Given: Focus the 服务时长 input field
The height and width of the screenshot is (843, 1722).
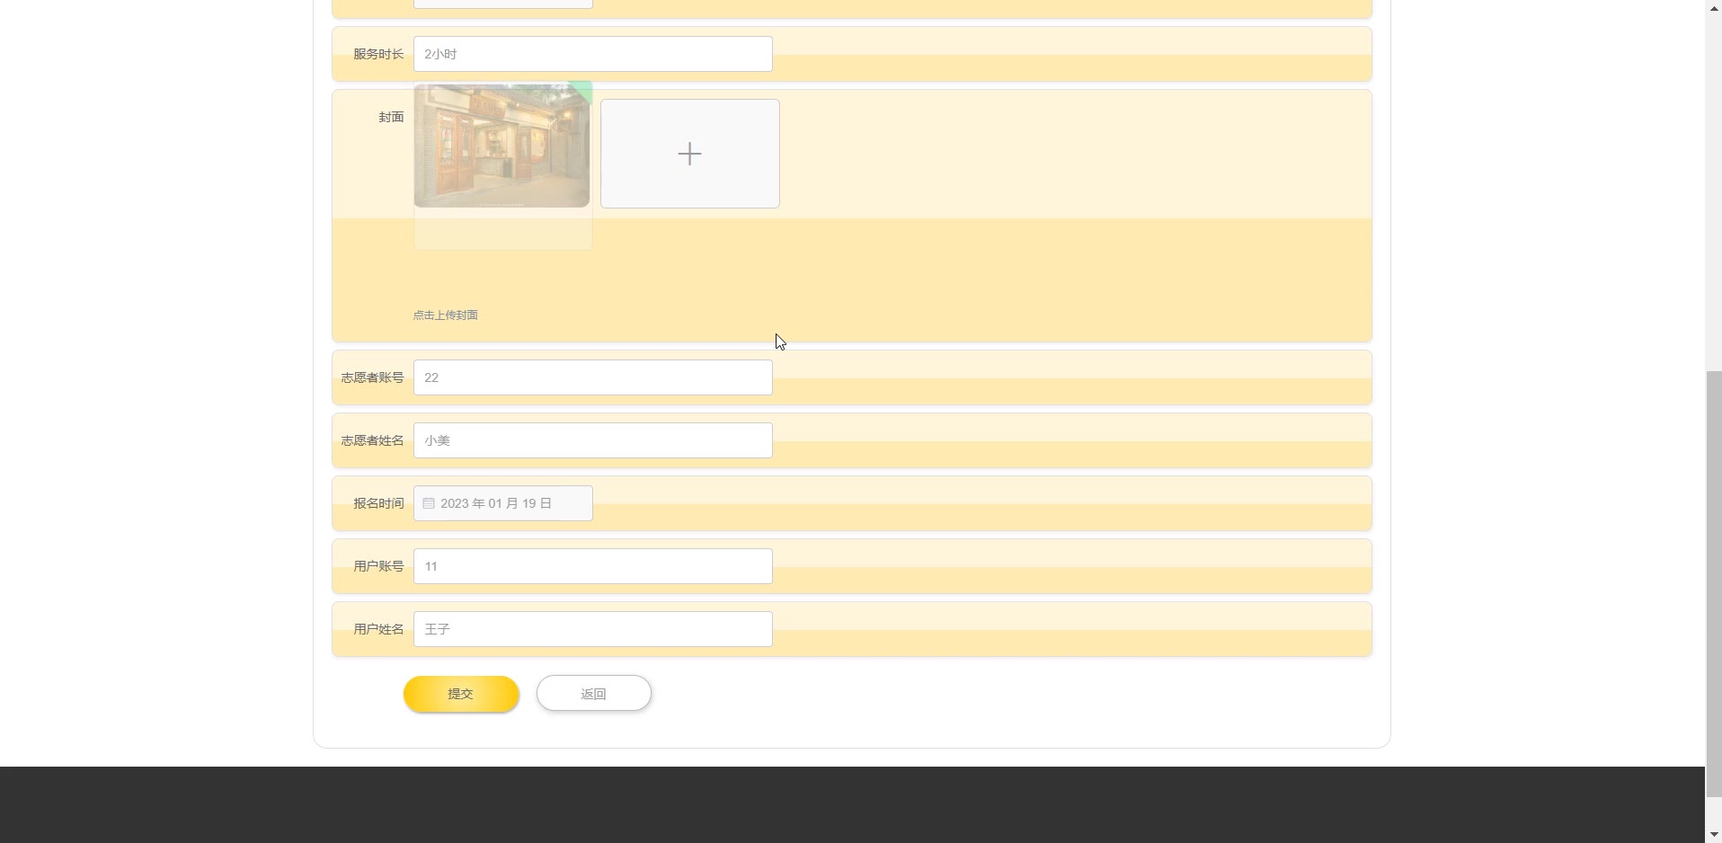Looking at the screenshot, I should (593, 54).
